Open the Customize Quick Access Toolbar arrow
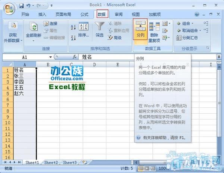The height and width of the screenshot is (173, 224). 52,6
